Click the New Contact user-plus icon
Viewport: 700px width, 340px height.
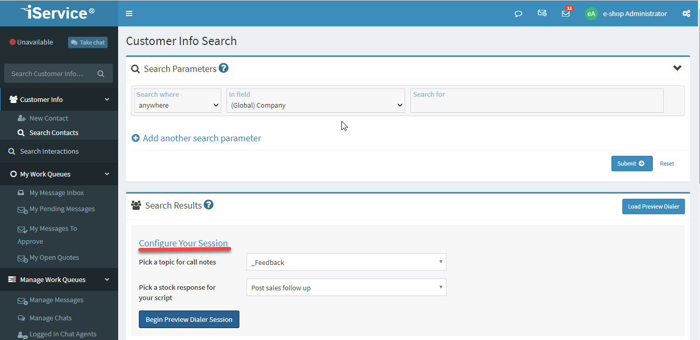click(x=22, y=119)
